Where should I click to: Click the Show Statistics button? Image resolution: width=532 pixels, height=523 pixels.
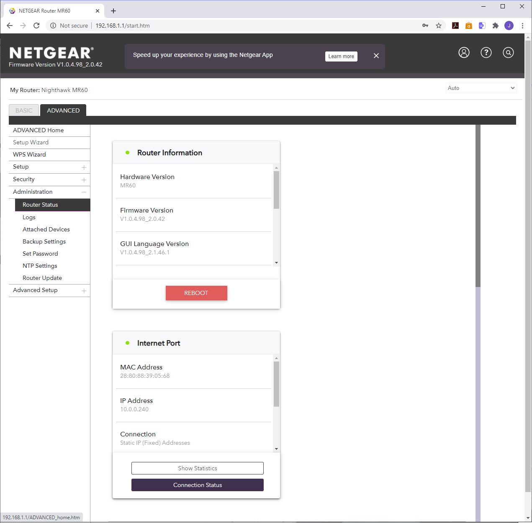(x=198, y=468)
